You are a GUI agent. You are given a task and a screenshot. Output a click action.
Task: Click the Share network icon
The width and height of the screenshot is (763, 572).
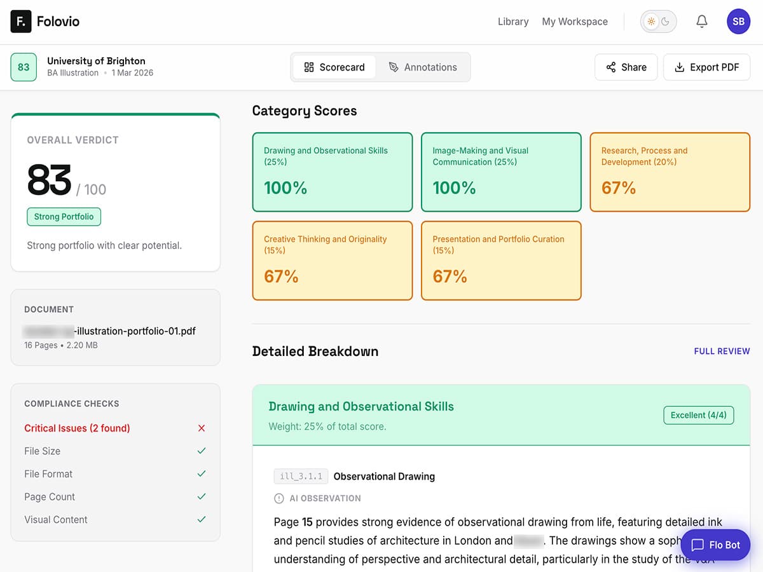(611, 67)
